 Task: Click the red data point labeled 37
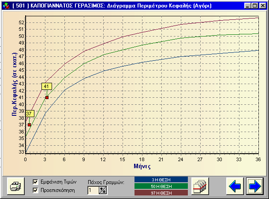pyautogui.click(x=30, y=125)
